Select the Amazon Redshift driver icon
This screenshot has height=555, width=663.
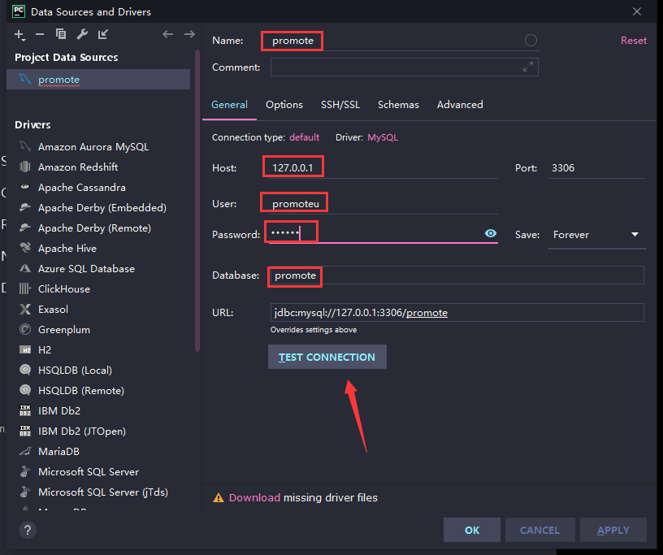click(25, 167)
